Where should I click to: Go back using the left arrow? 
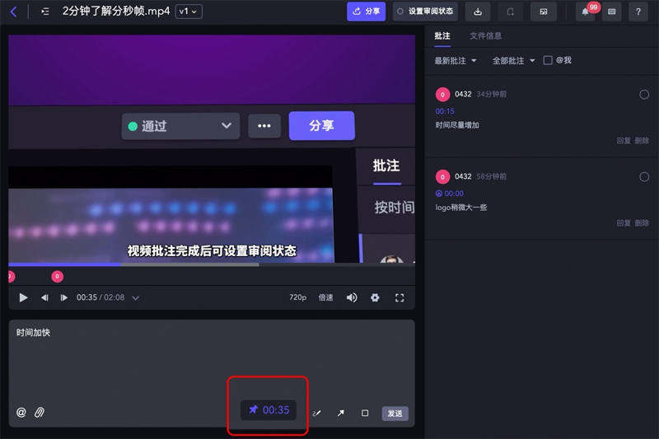[13, 12]
